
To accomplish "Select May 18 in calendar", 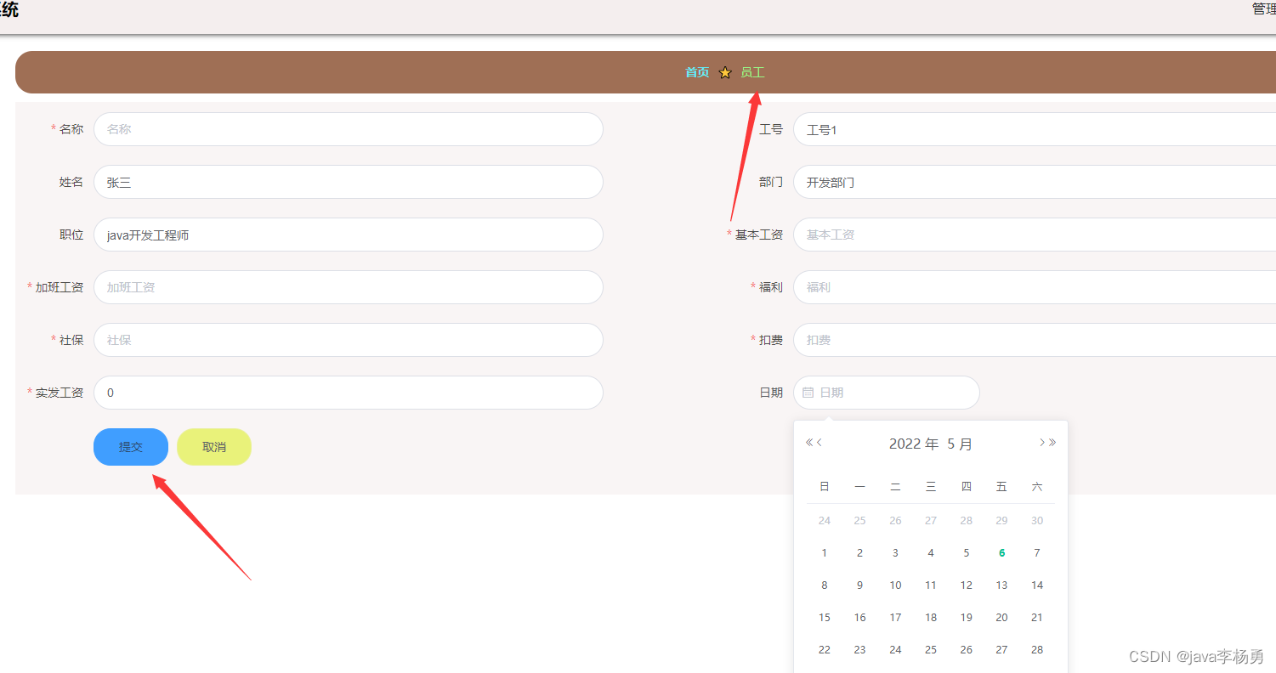I will (x=931, y=618).
